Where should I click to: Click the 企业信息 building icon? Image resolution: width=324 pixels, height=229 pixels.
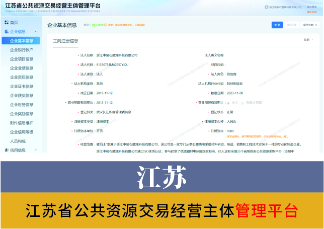point(7,31)
